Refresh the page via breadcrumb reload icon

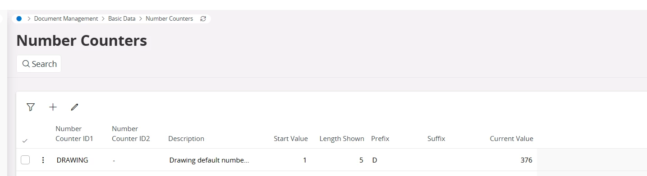pos(203,19)
